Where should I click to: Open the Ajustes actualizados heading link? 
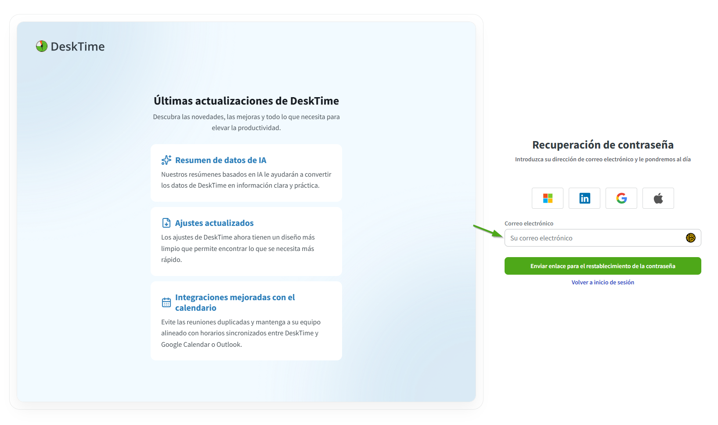point(214,223)
